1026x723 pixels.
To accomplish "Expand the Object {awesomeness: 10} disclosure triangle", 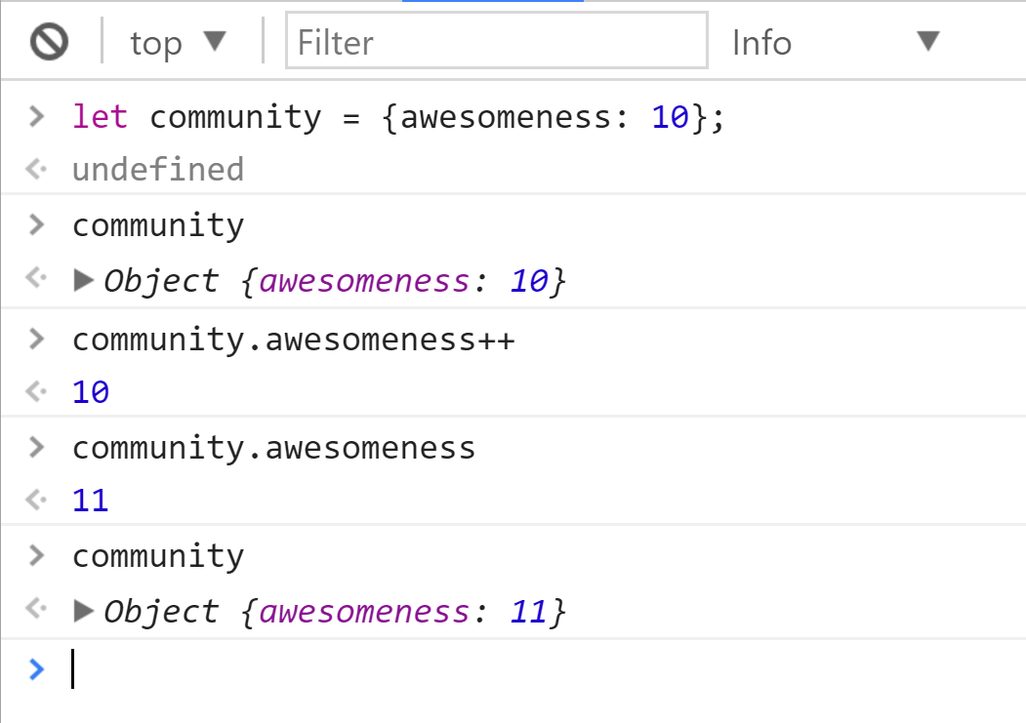I will pos(85,281).
